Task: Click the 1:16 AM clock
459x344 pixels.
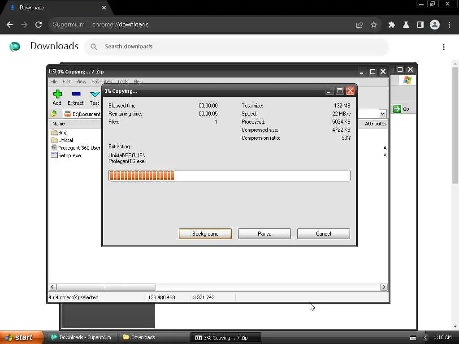Action: (442, 337)
